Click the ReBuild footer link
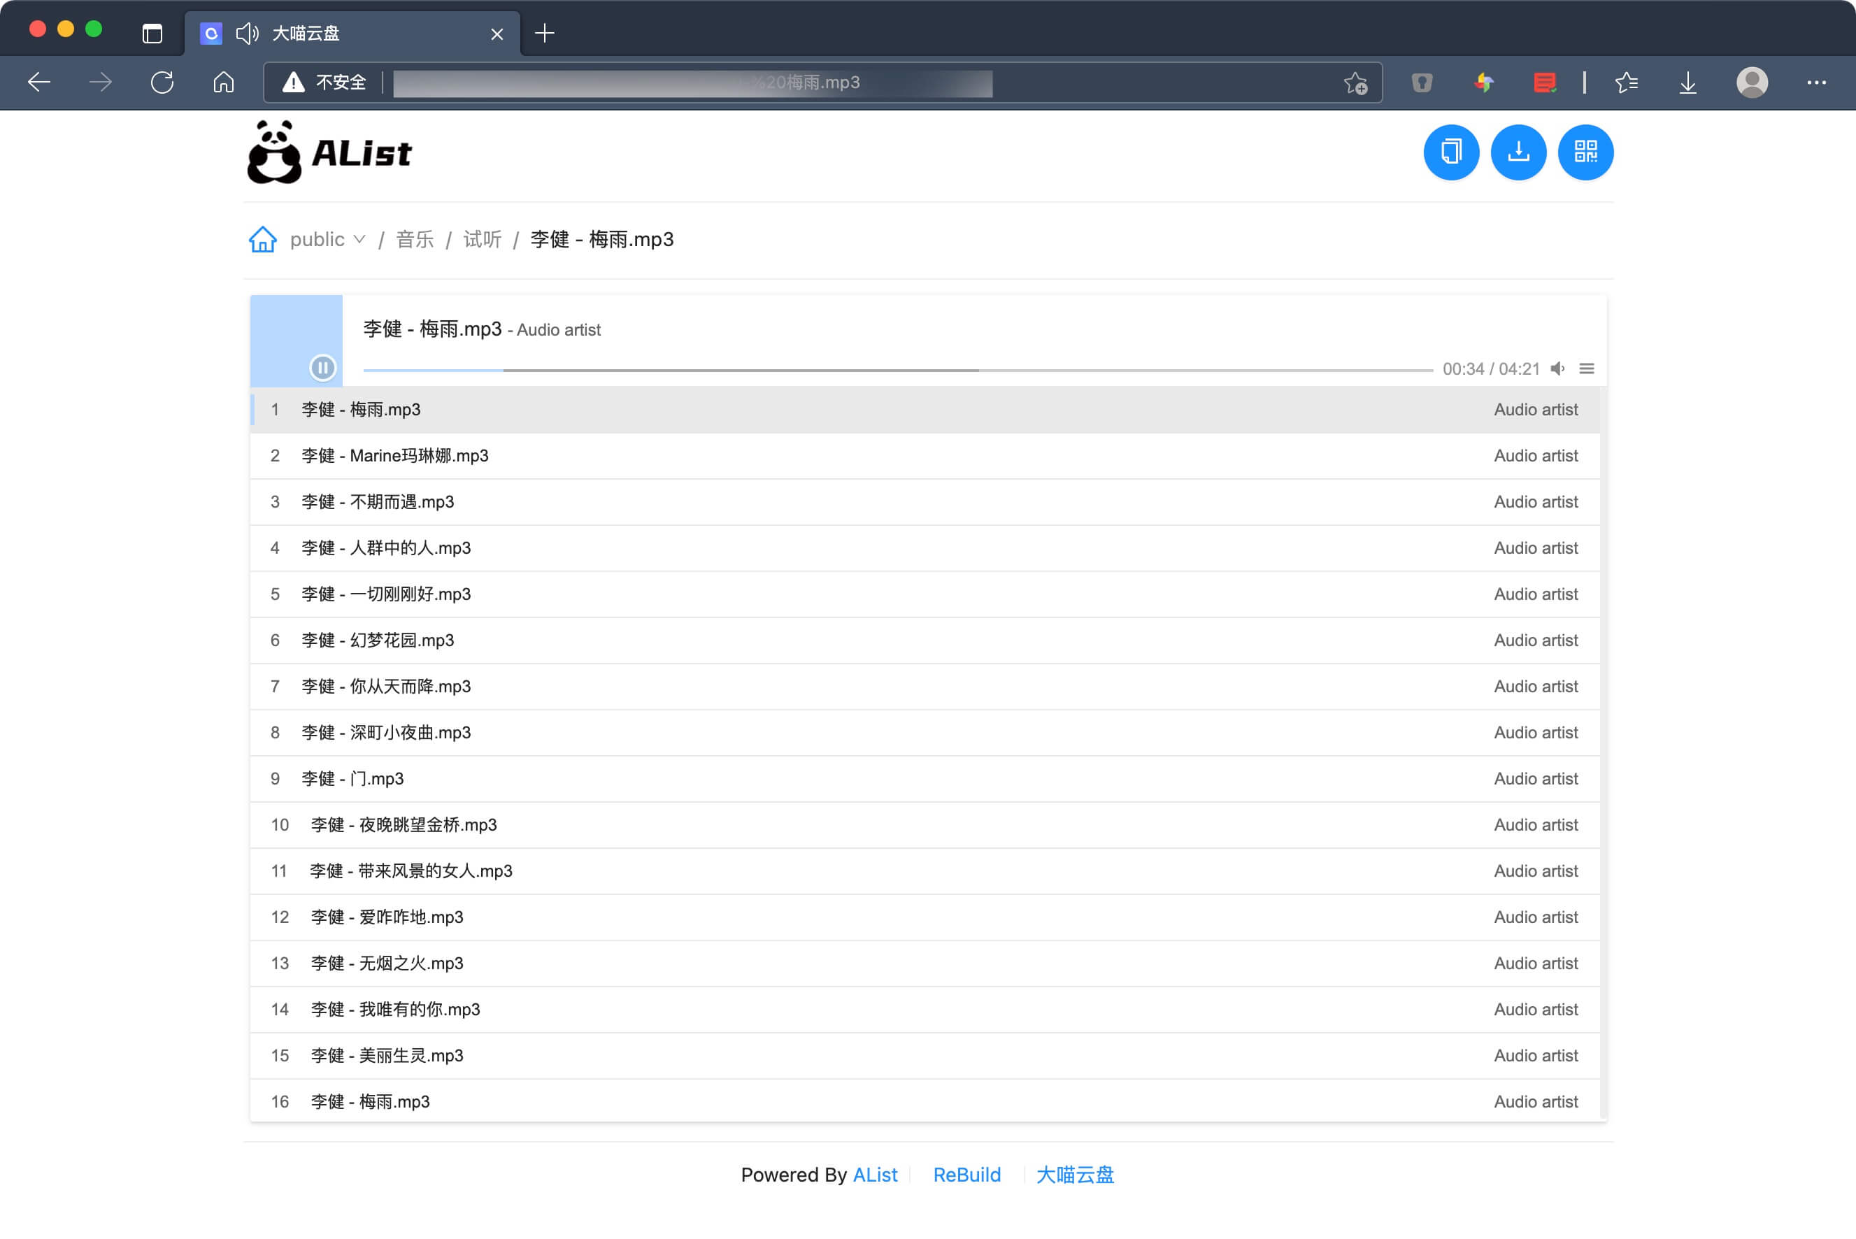1856x1239 pixels. (x=966, y=1175)
